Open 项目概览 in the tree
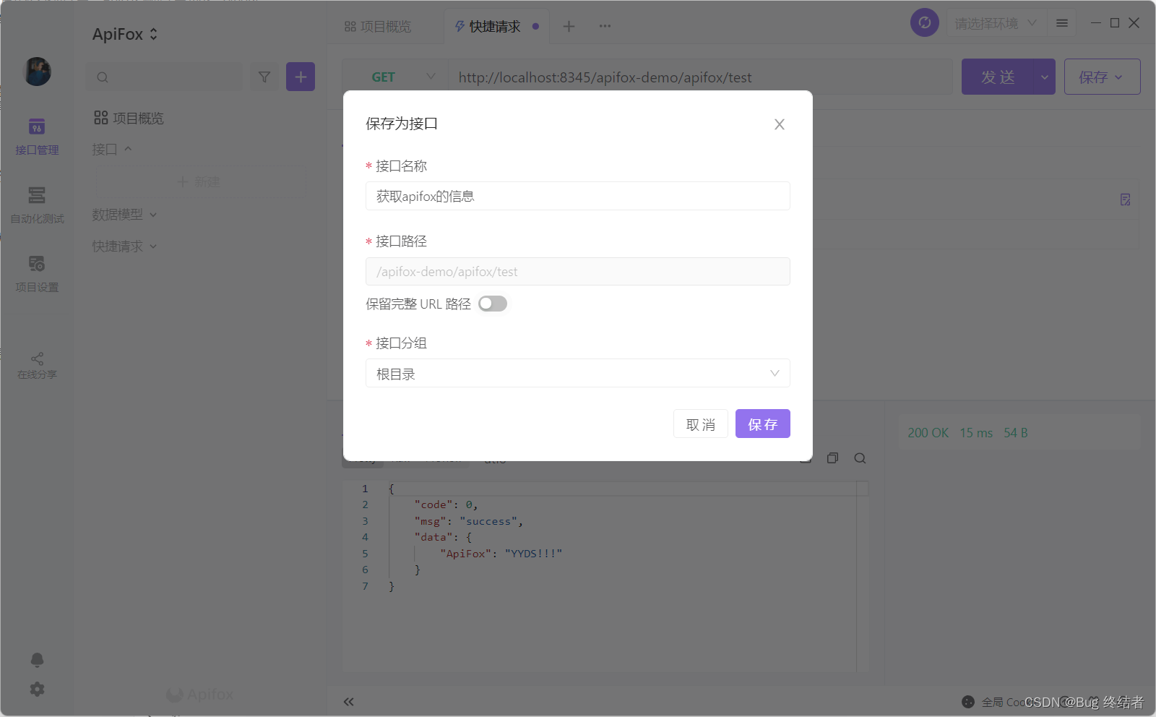The width and height of the screenshot is (1156, 717). tap(129, 118)
